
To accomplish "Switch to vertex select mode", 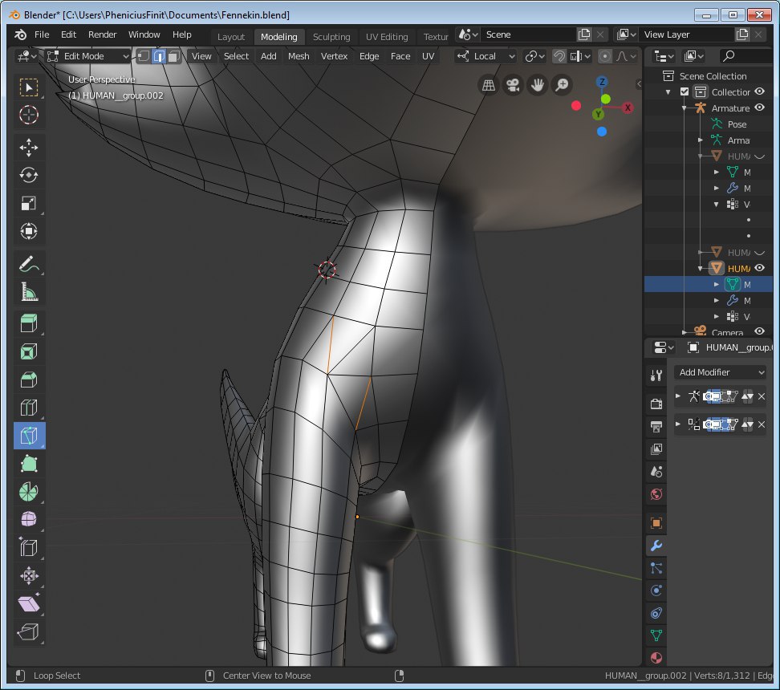I will coord(144,56).
